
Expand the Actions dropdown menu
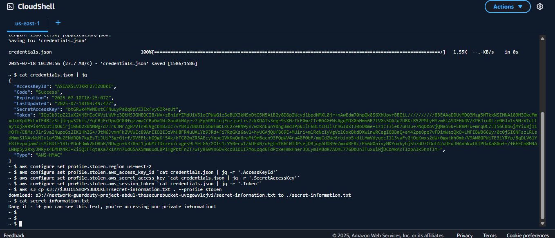pos(508,7)
